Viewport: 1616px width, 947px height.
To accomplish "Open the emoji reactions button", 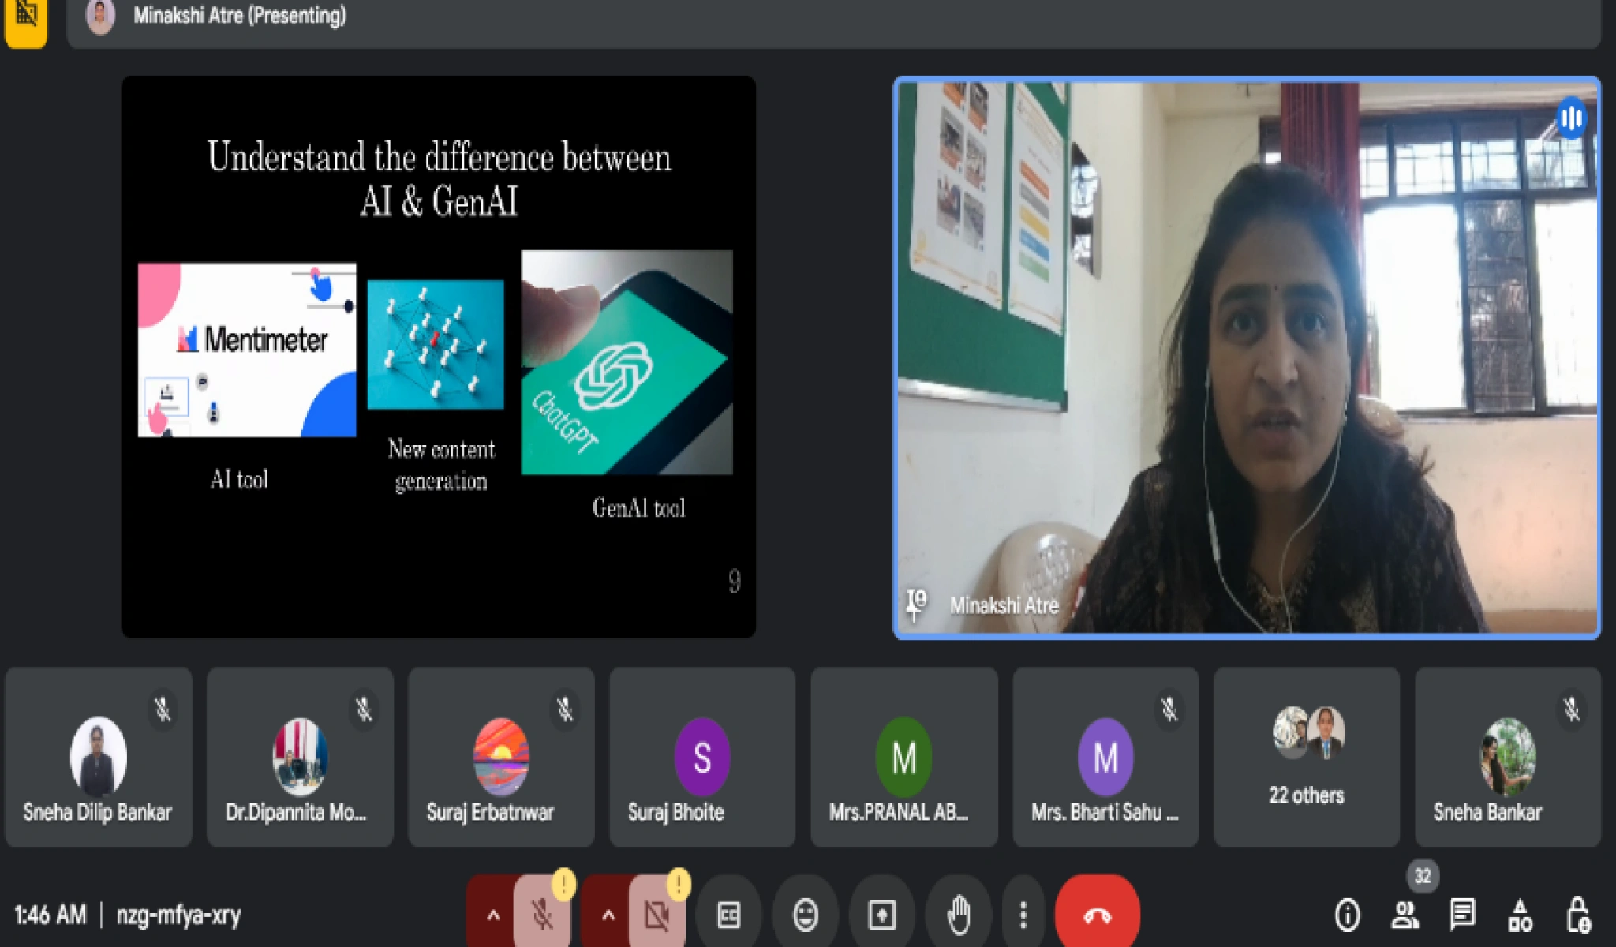I will 805,915.
